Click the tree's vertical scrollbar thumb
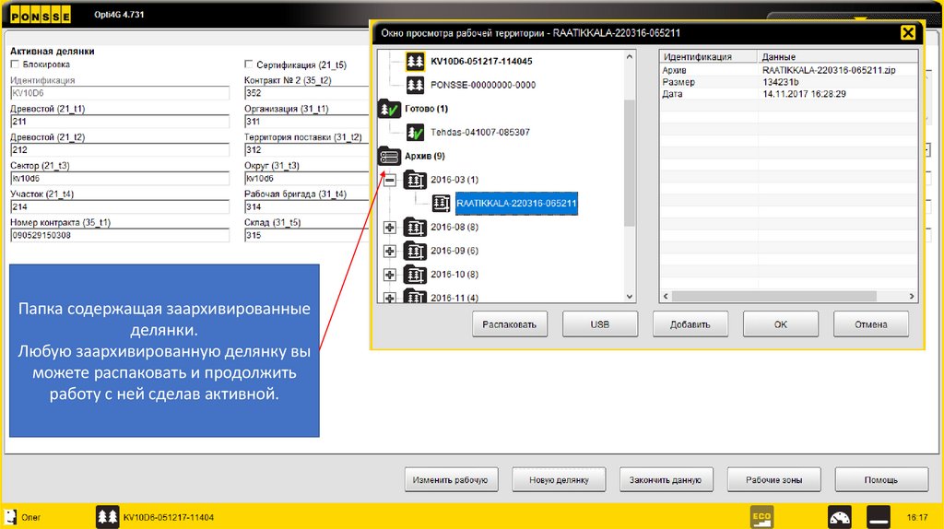Image resolution: width=944 pixels, height=529 pixels. pos(629,163)
